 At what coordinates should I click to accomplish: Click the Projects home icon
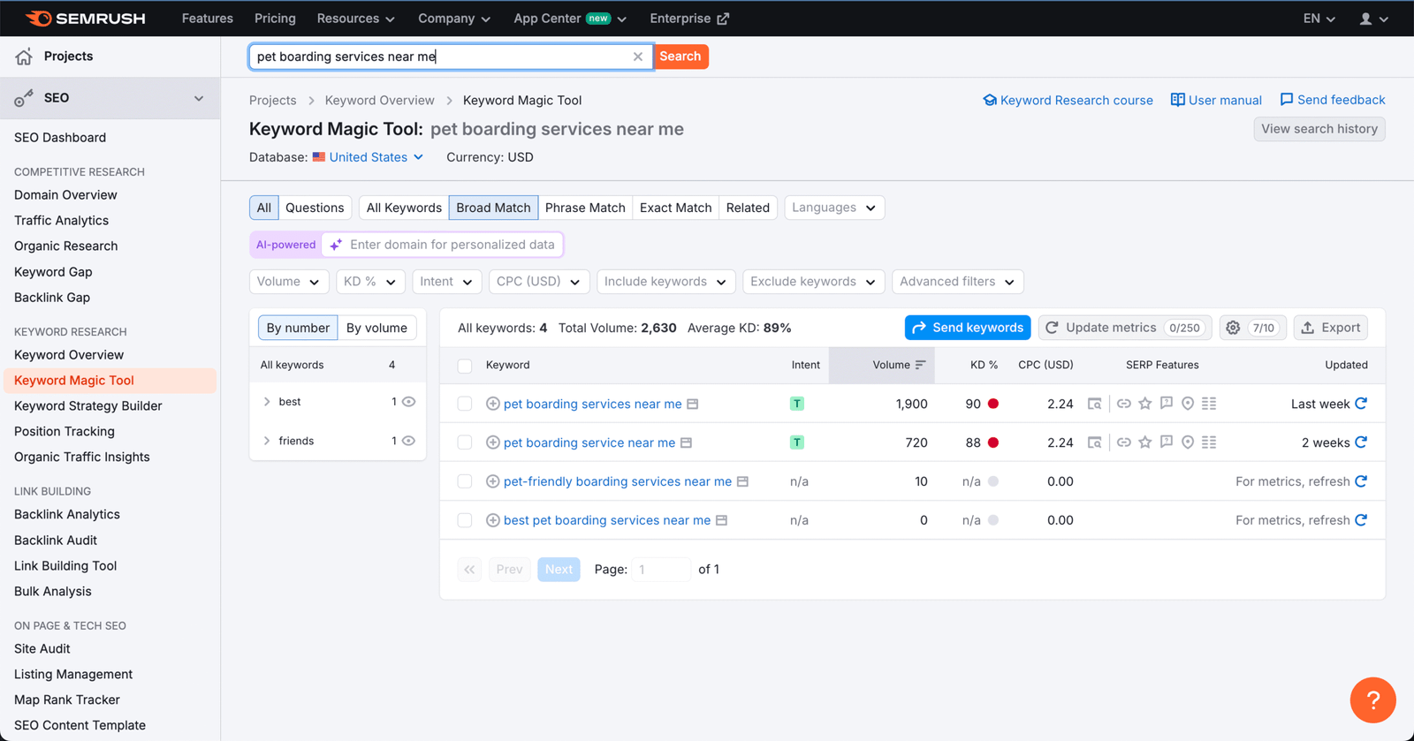pyautogui.click(x=24, y=57)
